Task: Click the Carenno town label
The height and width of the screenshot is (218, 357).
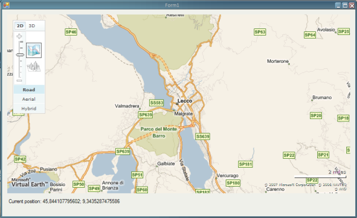Action: (x=275, y=189)
